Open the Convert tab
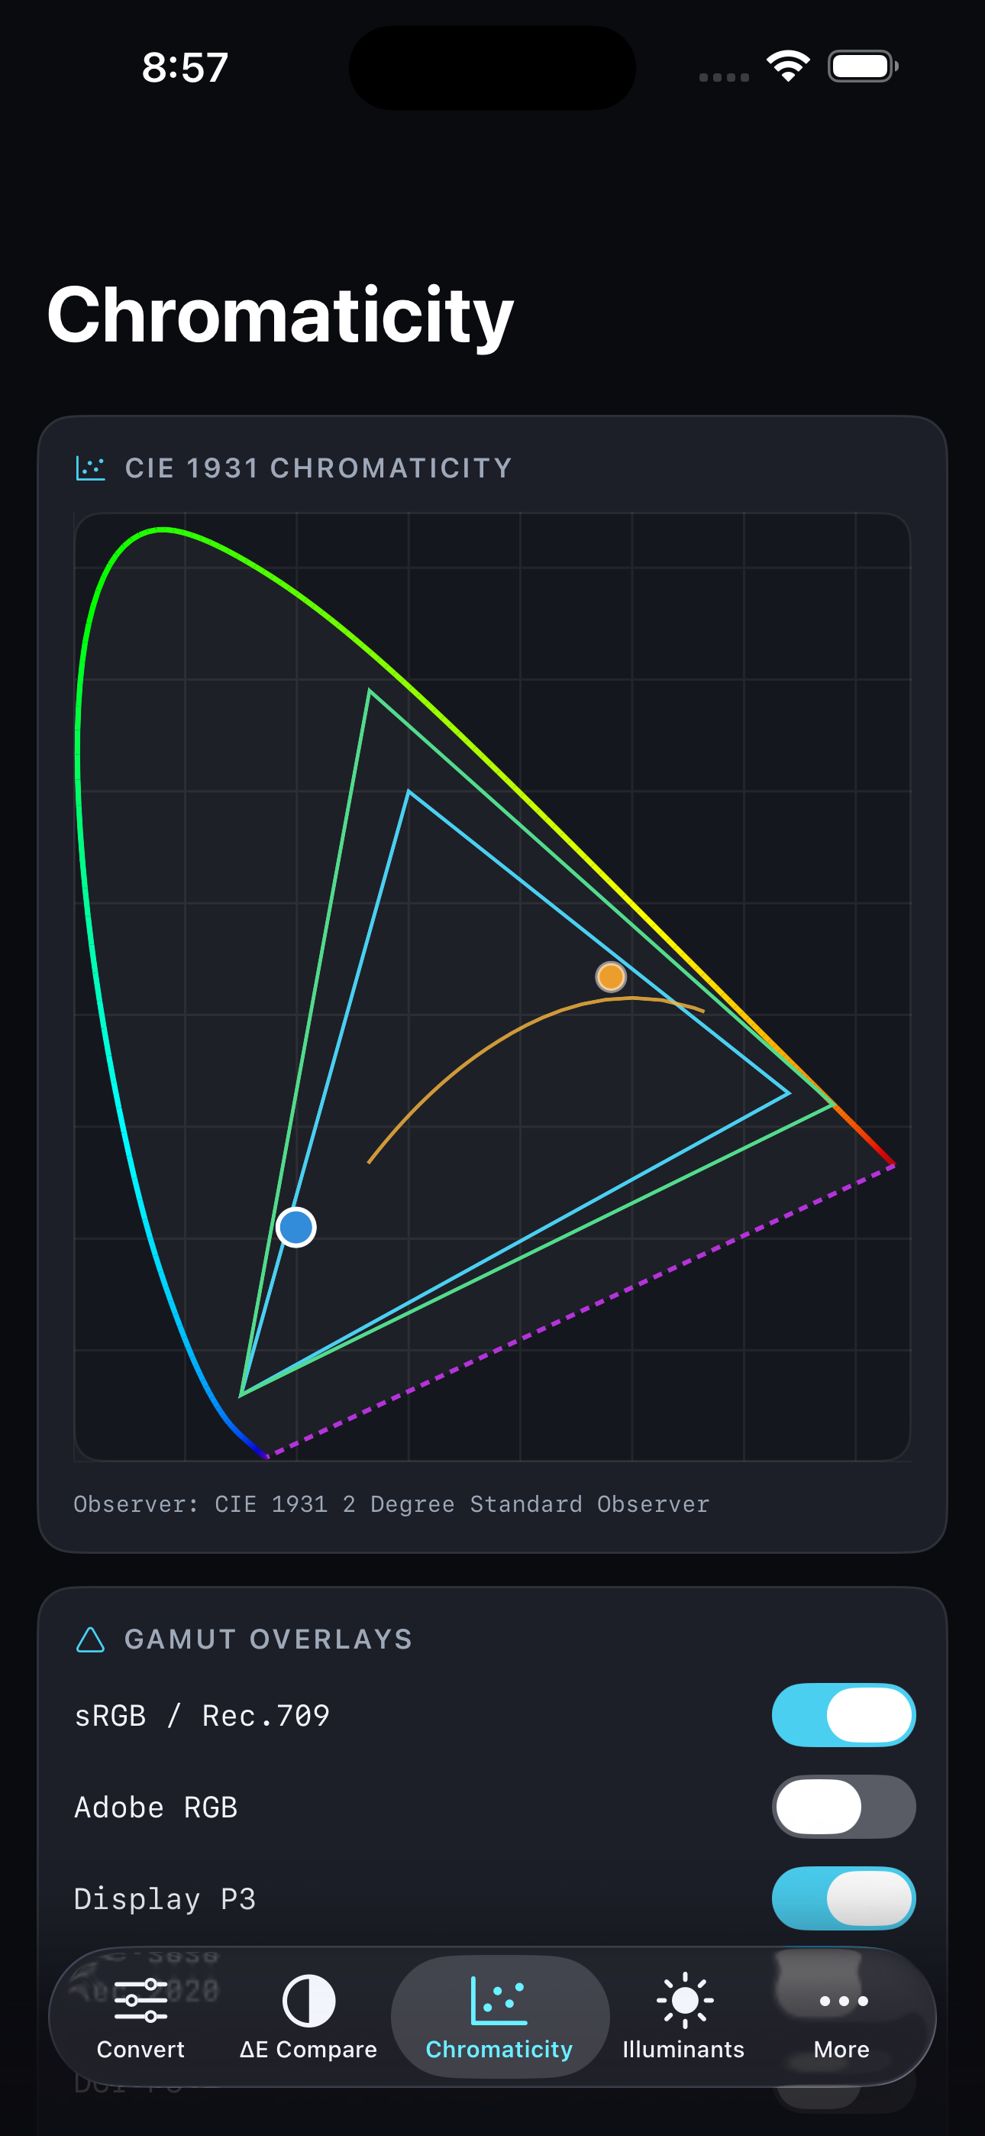985x2136 pixels. 141,2017
